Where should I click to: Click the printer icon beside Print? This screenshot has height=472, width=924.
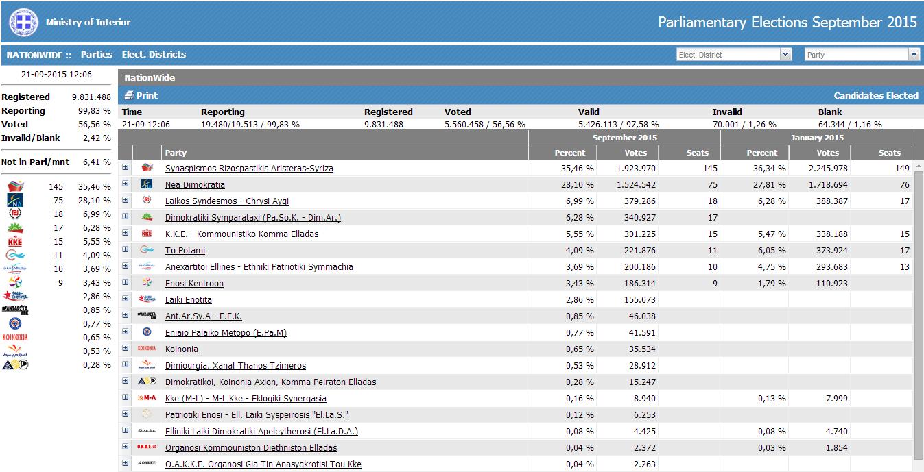point(128,96)
